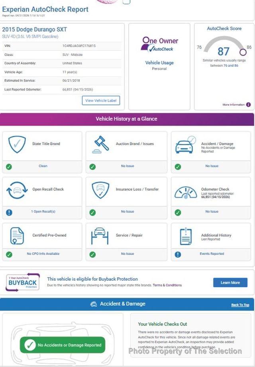255x367 pixels.
Task: Click the Insurance Loss / Transfer shield icon
Action: pos(100,190)
